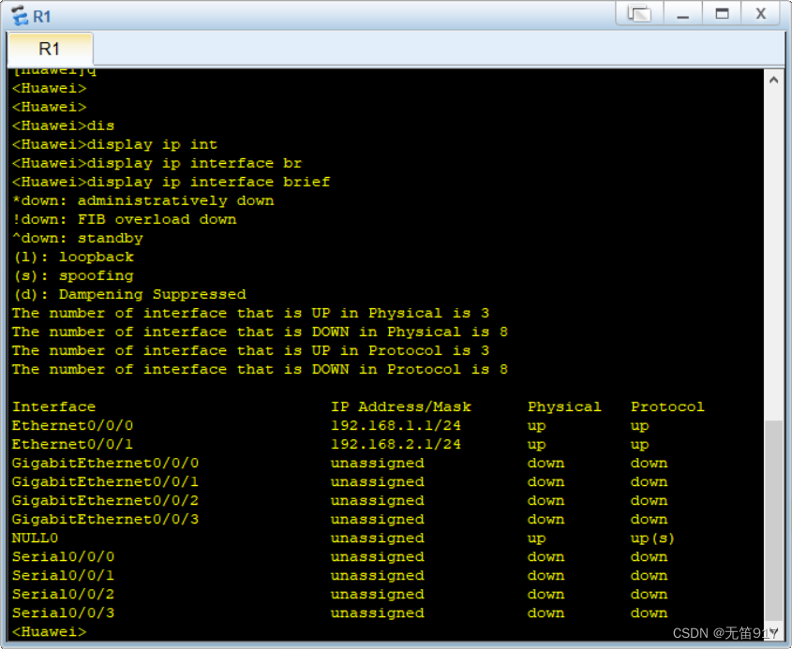
Task: Click the 'display ip int' command line
Action: (x=114, y=145)
